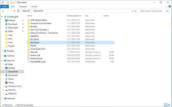This screenshot has height=107, width=172.
Task: Sort by the Name column header
Action: [x=30, y=16]
